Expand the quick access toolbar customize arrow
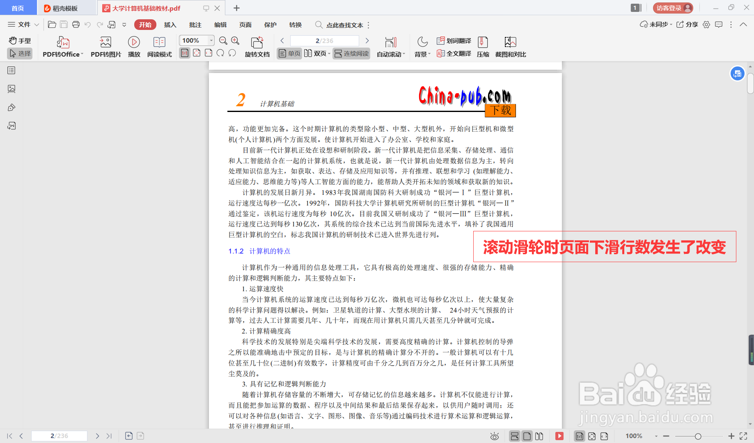Image resolution: width=754 pixels, height=443 pixels. 124,25
